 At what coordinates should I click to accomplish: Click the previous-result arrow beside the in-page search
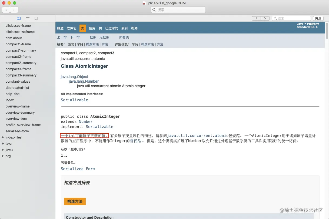pyautogui.click(x=256, y=18)
